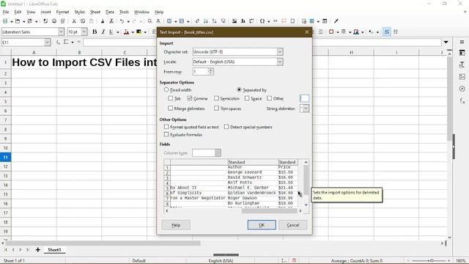Click the Show Draw Functions pencil icon
This screenshot has width=469, height=264.
336,21
